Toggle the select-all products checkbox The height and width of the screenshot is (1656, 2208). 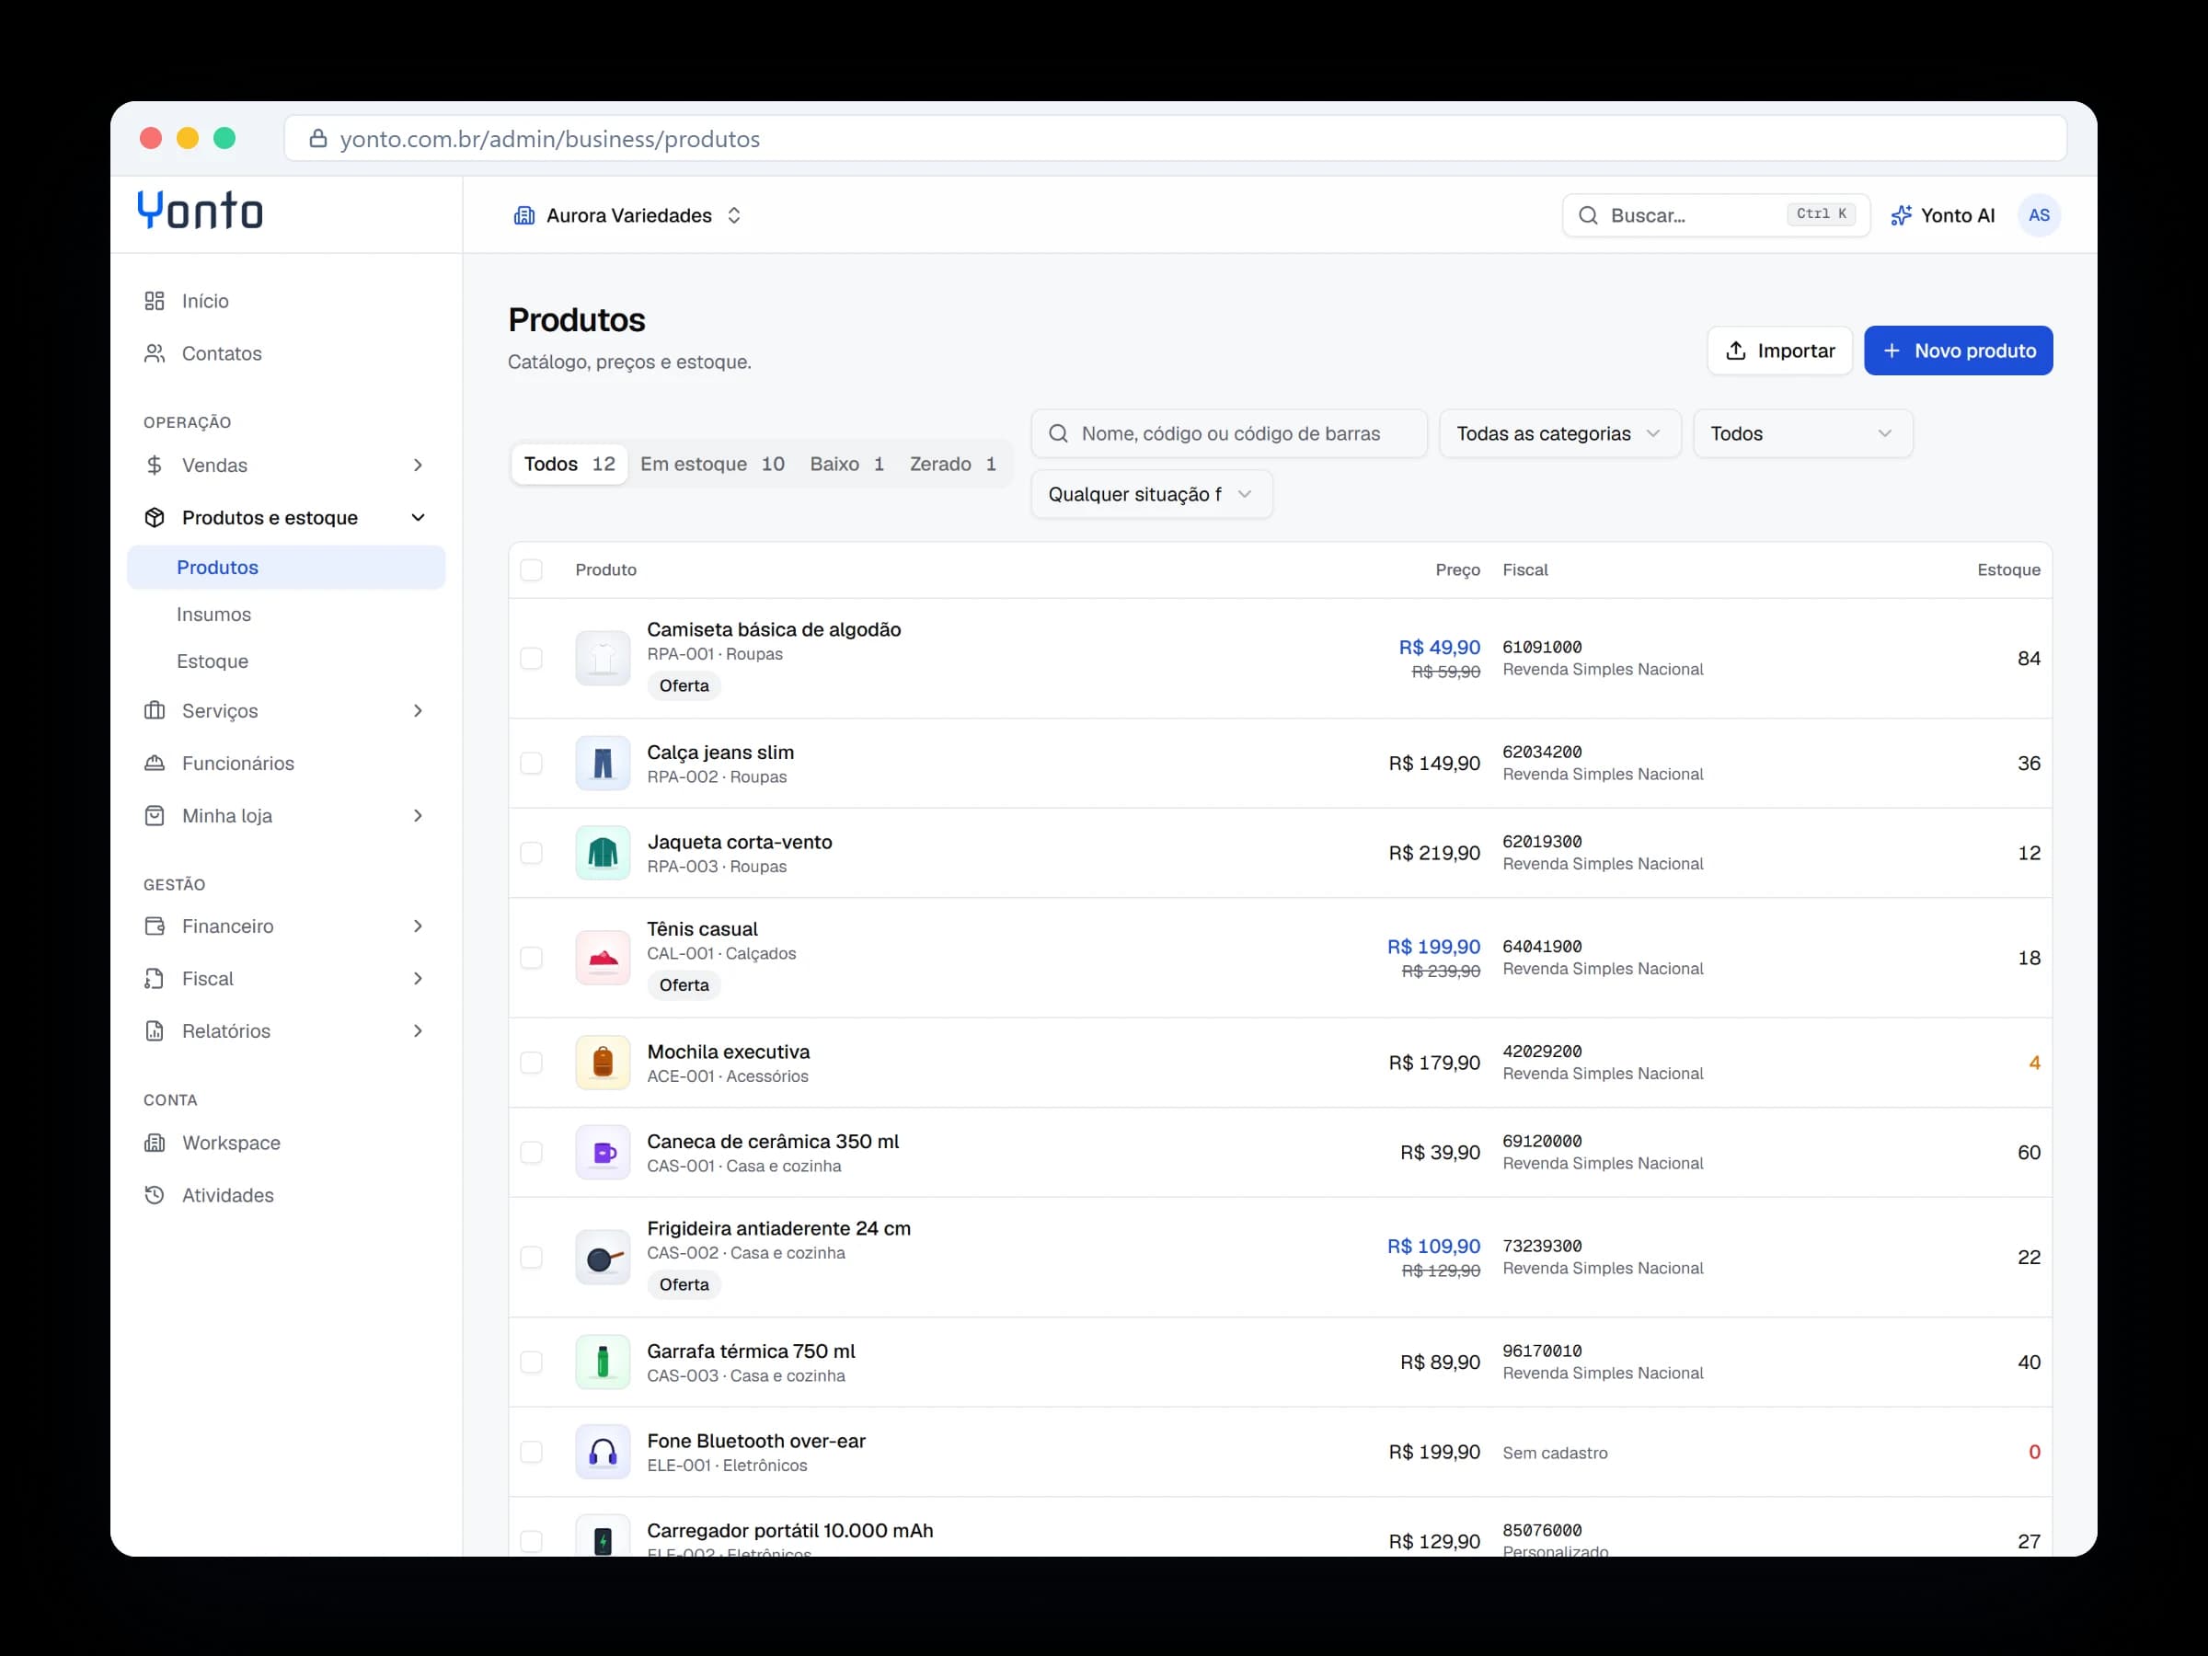click(531, 570)
